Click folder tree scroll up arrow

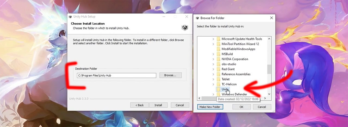pos(269,39)
